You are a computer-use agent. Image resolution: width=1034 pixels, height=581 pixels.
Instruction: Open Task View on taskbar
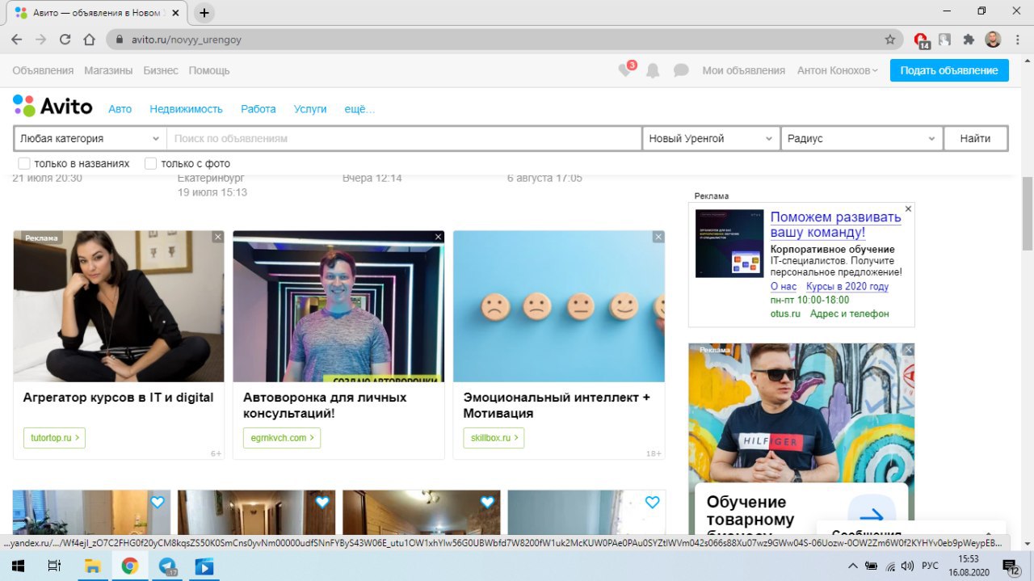click(x=54, y=566)
